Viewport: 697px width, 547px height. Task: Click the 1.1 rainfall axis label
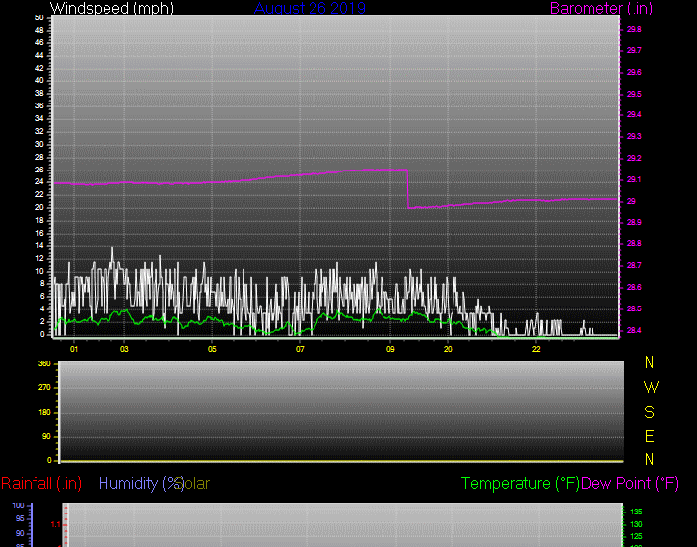click(x=55, y=524)
